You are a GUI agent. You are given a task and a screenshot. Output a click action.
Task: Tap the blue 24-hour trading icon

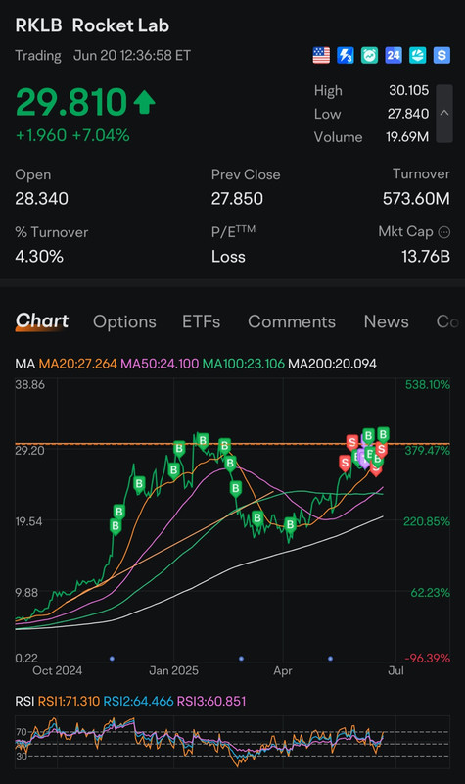click(394, 55)
